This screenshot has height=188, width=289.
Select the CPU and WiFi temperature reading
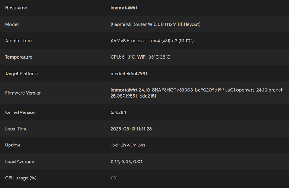point(140,57)
